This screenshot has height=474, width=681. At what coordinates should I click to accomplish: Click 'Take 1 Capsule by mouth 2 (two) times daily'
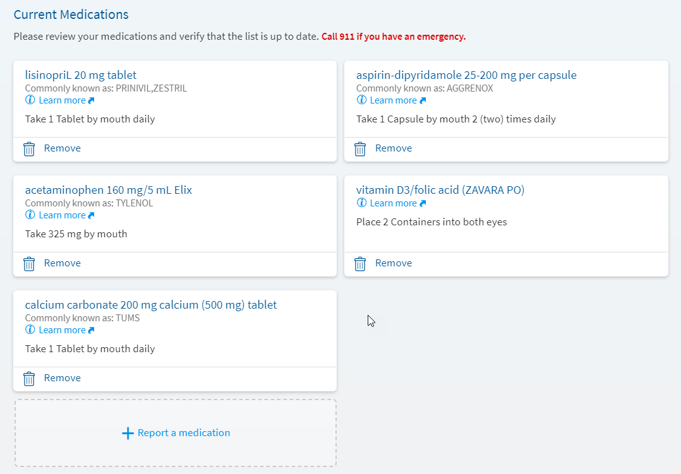point(456,119)
